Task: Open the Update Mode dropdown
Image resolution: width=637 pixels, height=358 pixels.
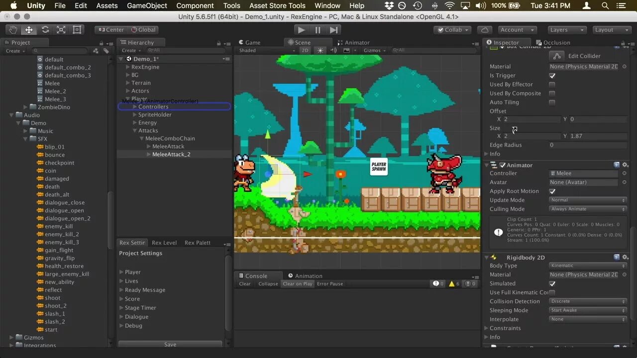Action: pyautogui.click(x=588, y=200)
